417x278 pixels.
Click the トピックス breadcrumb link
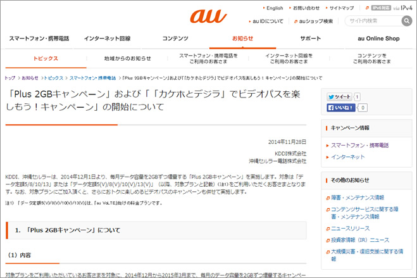point(53,78)
